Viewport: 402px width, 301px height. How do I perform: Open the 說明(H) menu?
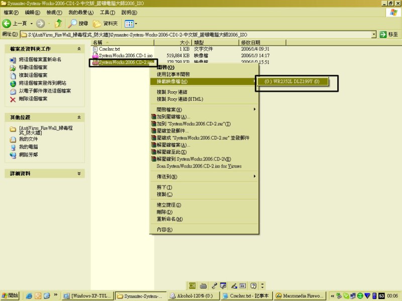(129, 13)
